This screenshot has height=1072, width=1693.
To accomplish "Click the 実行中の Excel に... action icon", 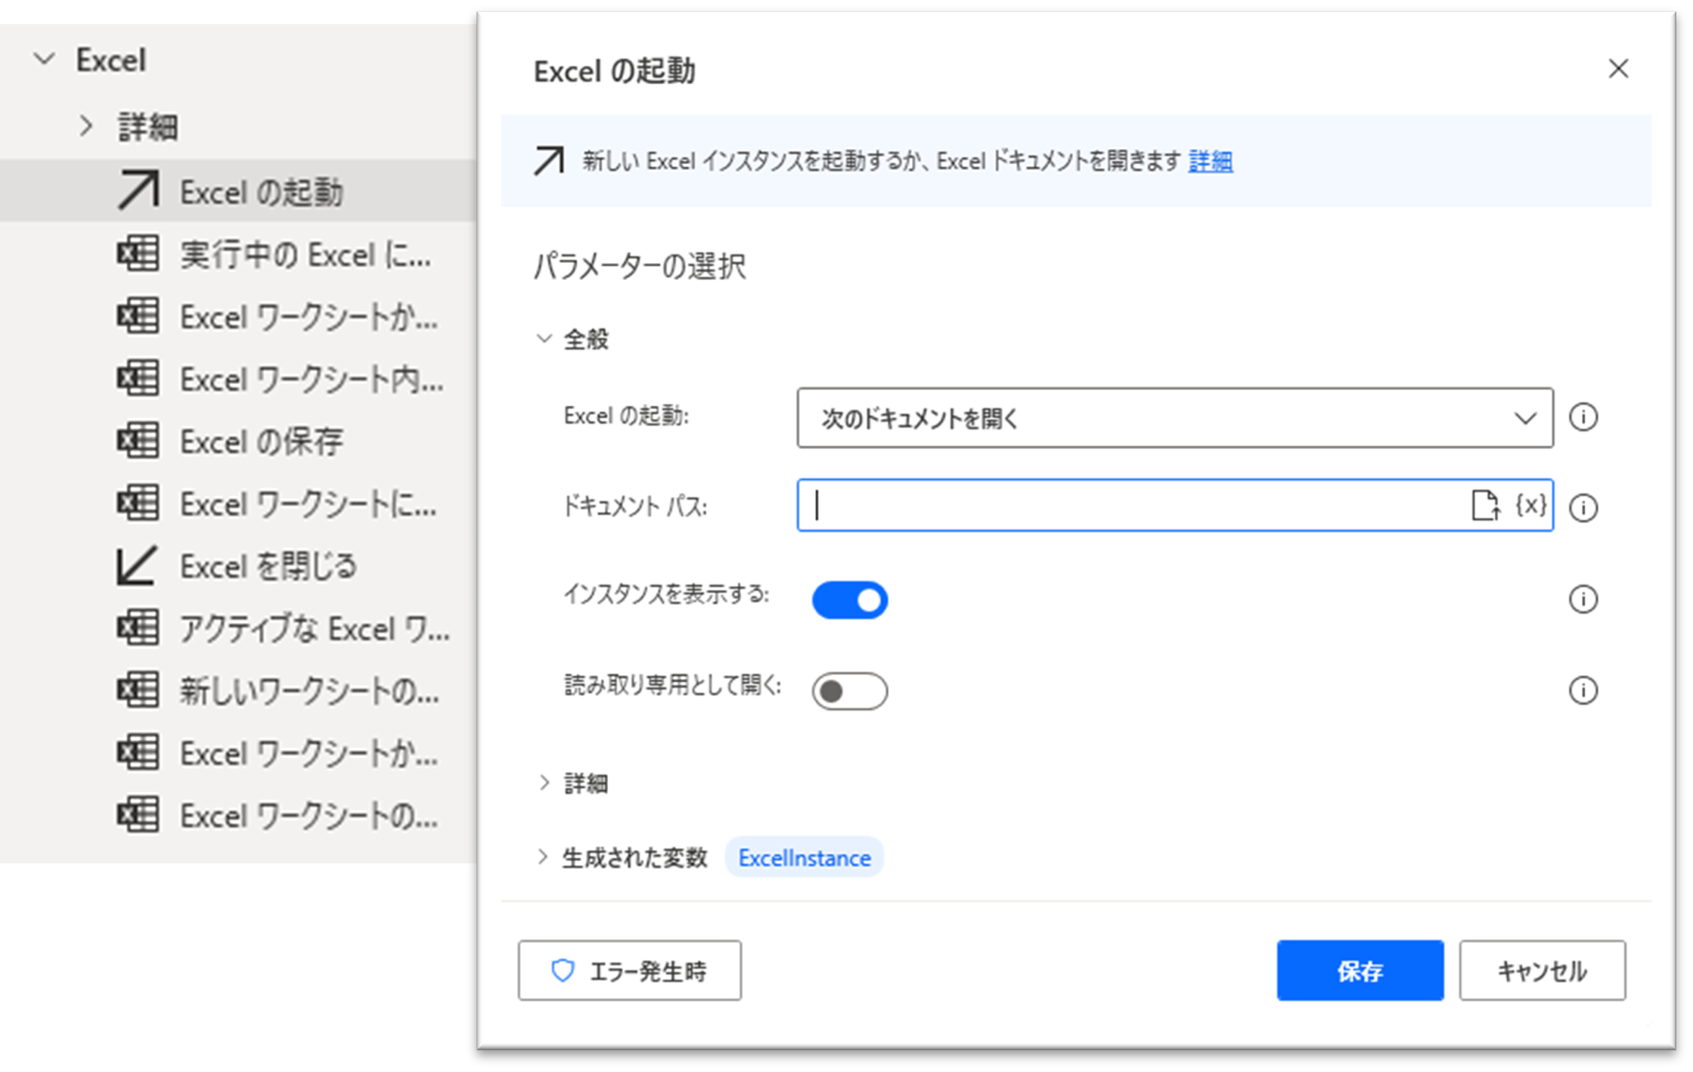I will tap(138, 253).
